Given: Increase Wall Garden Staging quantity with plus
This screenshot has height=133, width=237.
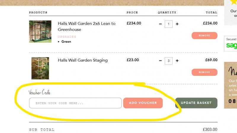Looking at the screenshot, I should [x=177, y=61].
